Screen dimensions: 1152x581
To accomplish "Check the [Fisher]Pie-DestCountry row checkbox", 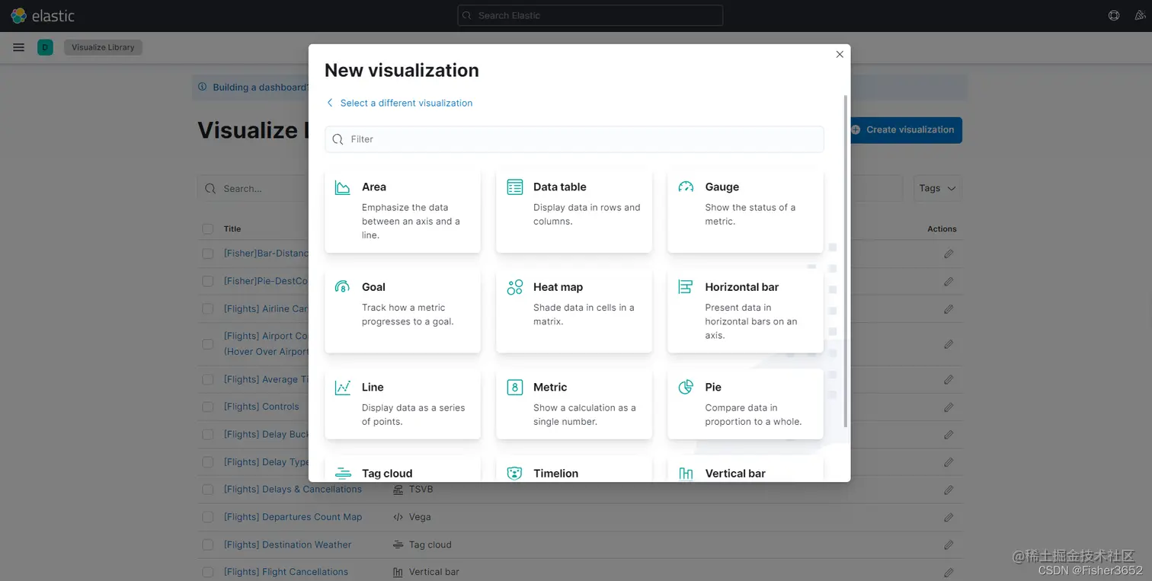I will pos(208,281).
